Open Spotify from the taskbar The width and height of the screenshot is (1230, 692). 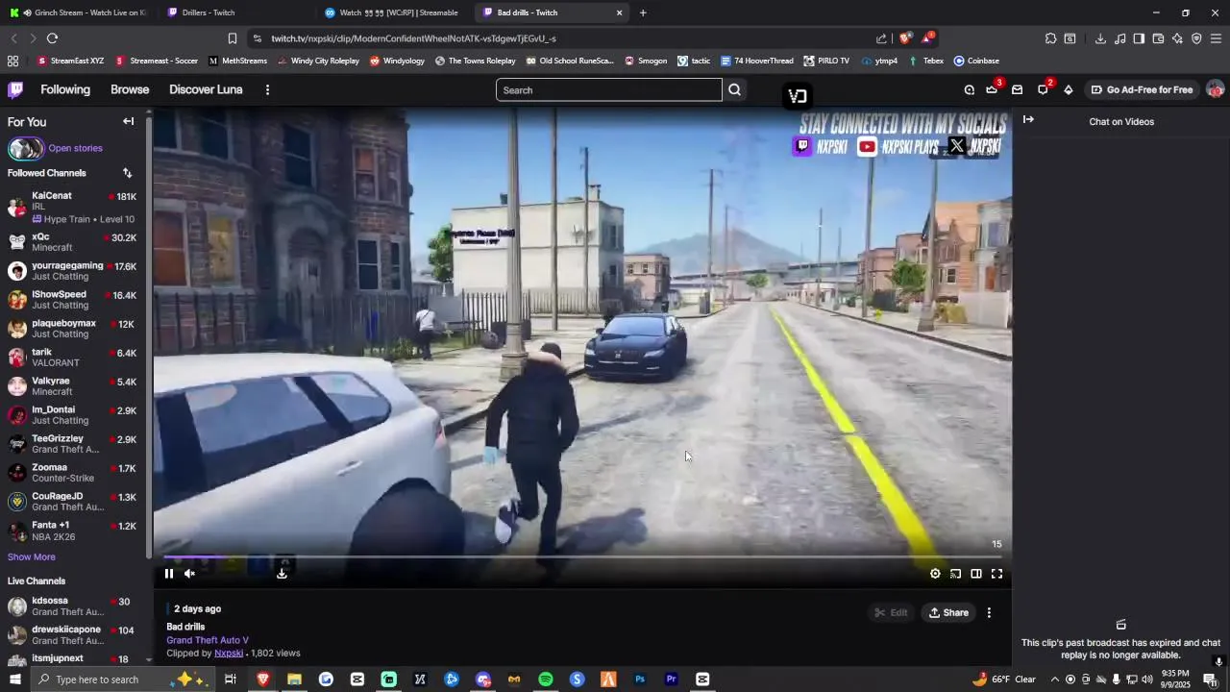tap(546, 680)
